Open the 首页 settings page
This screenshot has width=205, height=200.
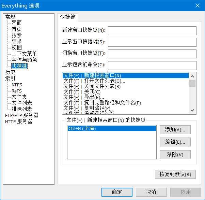coord(17,29)
